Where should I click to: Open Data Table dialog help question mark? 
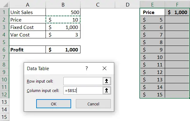86,68
